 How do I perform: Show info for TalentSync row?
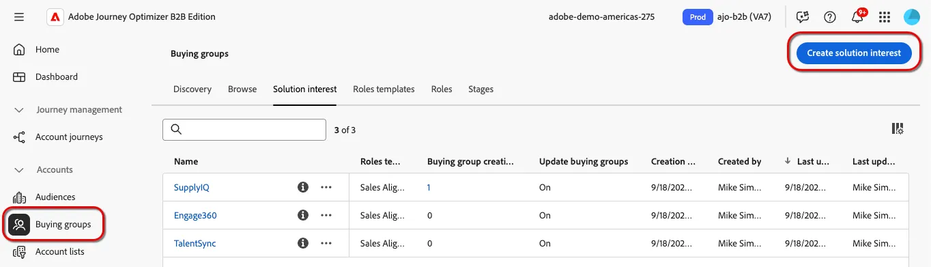click(x=303, y=243)
